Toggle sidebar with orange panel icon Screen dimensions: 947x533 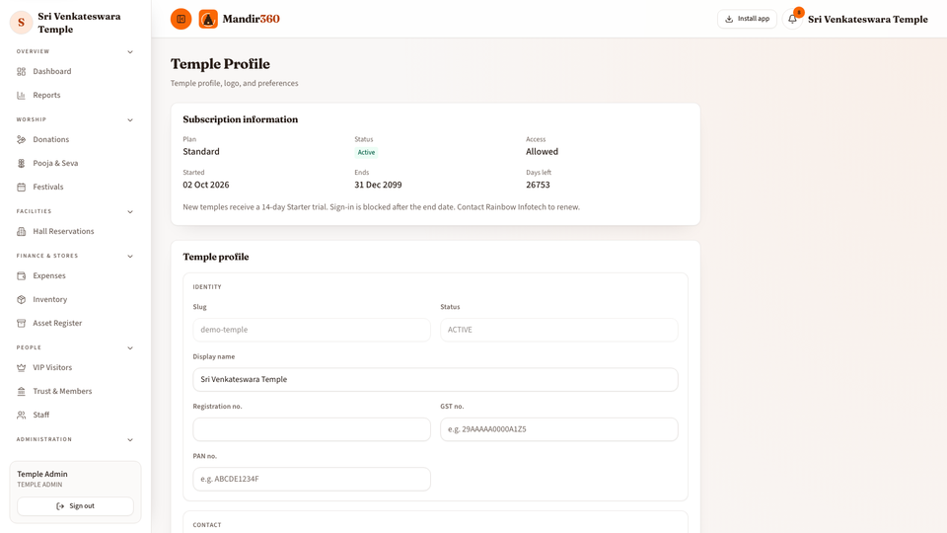coord(182,19)
